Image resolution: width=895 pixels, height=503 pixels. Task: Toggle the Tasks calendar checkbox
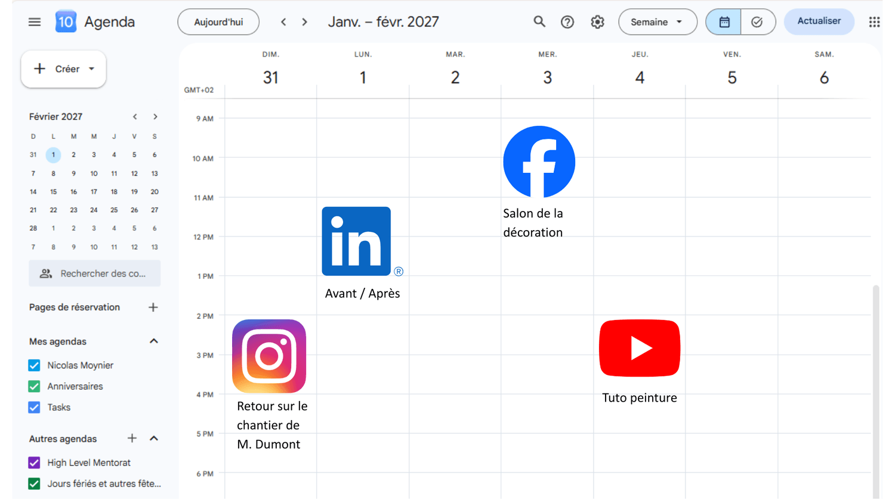[34, 408]
